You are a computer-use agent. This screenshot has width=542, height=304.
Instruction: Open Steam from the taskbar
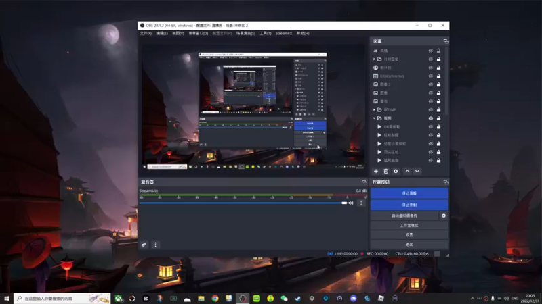tap(298, 299)
